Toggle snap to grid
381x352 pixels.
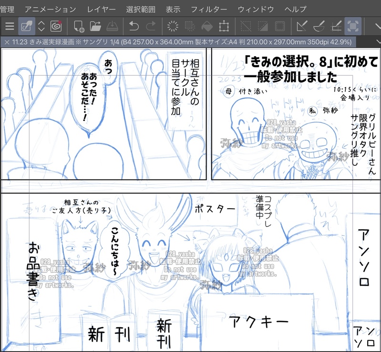pyautogui.click(x=337, y=26)
